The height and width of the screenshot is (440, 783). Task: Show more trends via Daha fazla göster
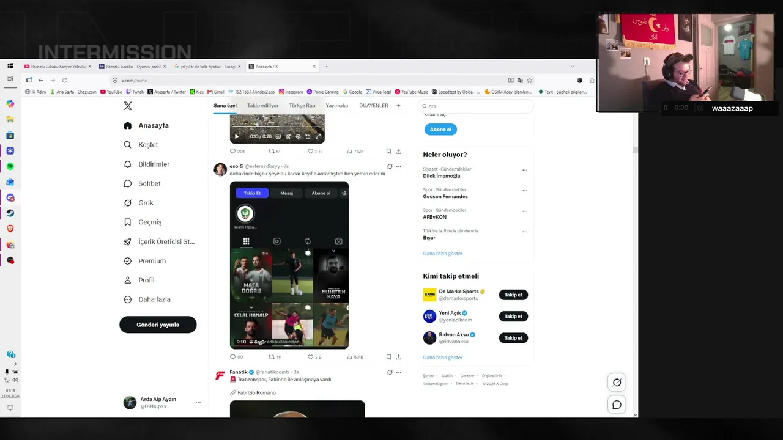click(x=443, y=254)
